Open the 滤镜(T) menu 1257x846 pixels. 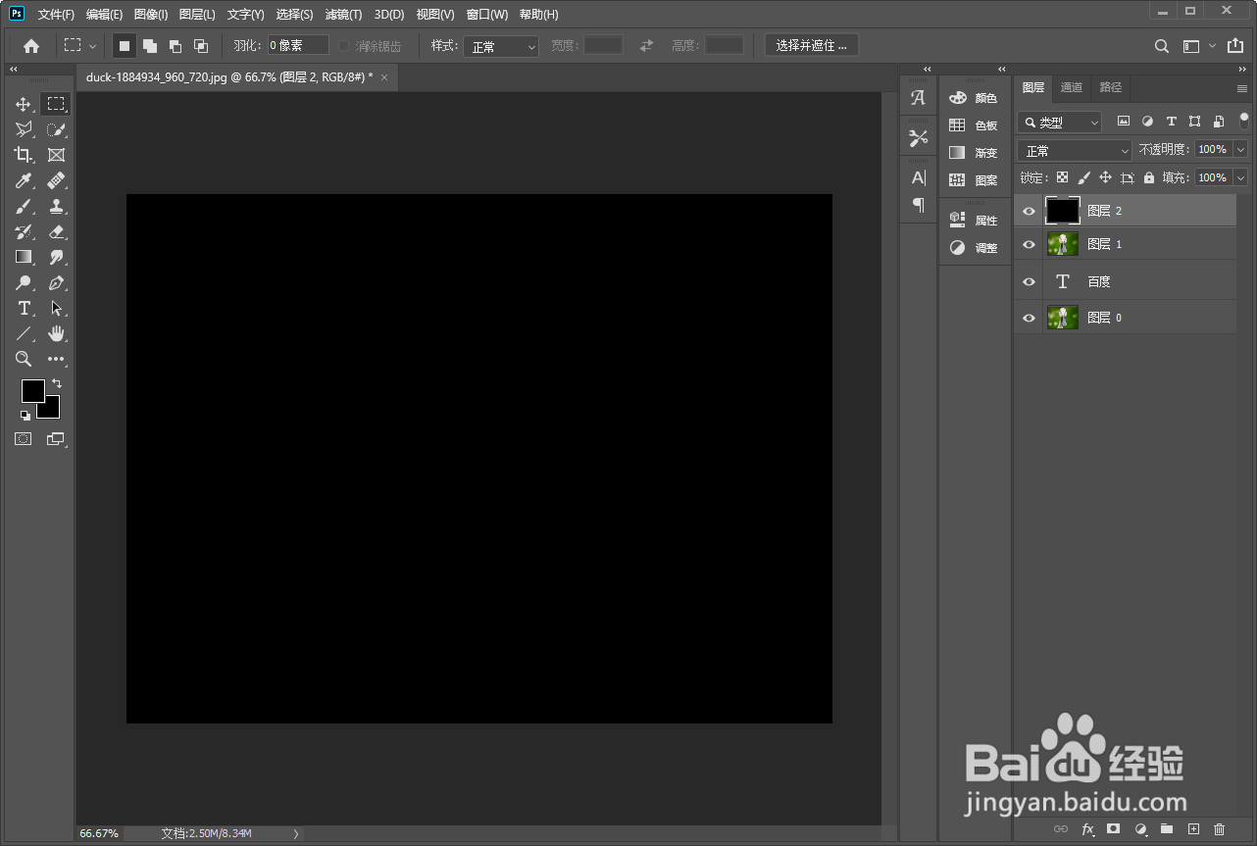point(343,15)
